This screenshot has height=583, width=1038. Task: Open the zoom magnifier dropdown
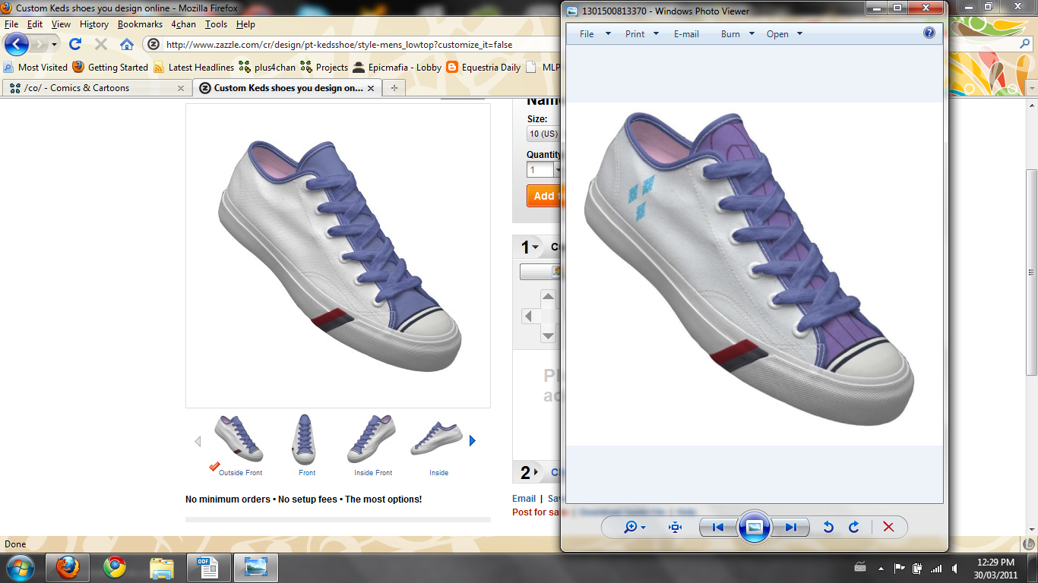click(x=634, y=527)
